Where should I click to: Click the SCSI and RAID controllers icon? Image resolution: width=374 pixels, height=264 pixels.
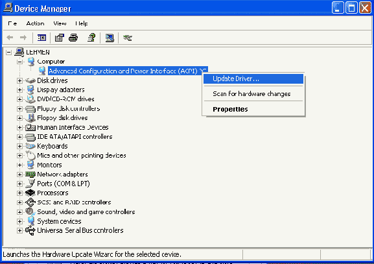30,202
